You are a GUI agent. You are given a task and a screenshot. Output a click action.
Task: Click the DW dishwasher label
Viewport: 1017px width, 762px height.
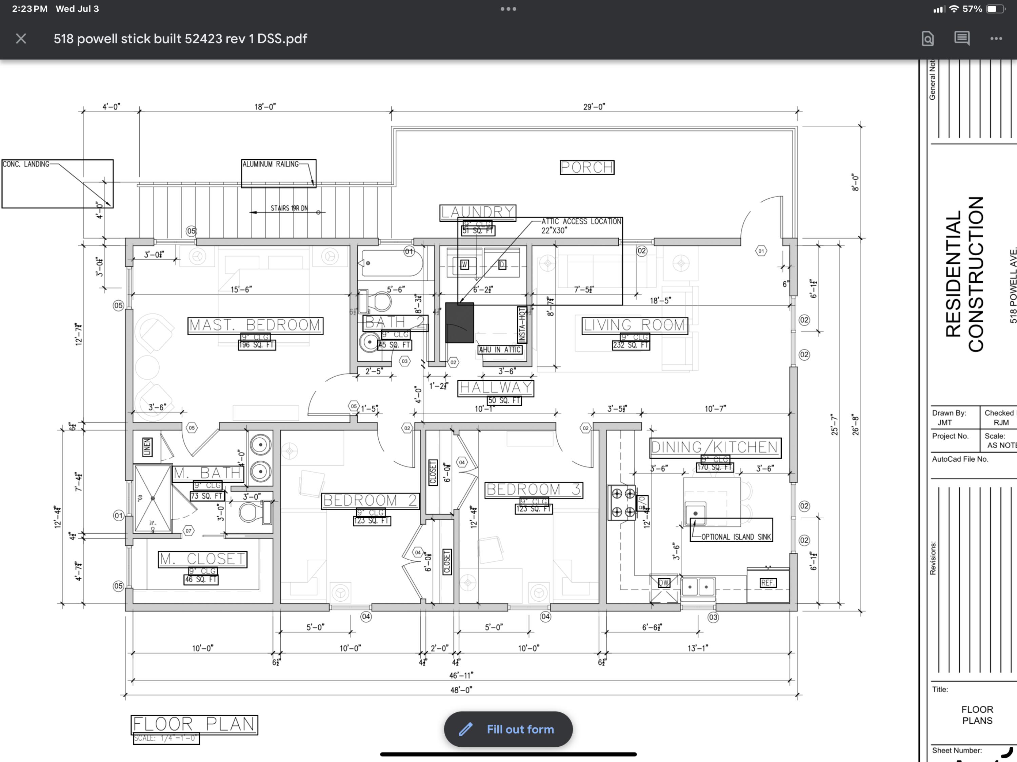664,583
